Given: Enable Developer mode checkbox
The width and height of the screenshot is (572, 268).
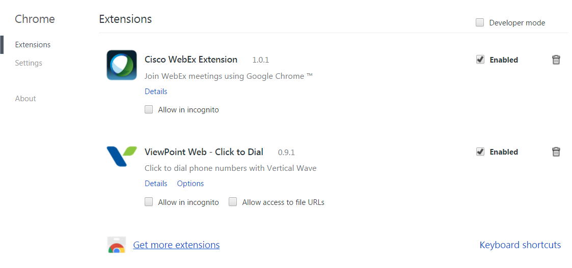Looking at the screenshot, I should pos(480,22).
